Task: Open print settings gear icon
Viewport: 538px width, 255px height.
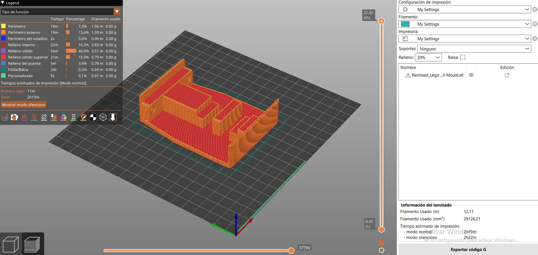Action: [x=535, y=9]
